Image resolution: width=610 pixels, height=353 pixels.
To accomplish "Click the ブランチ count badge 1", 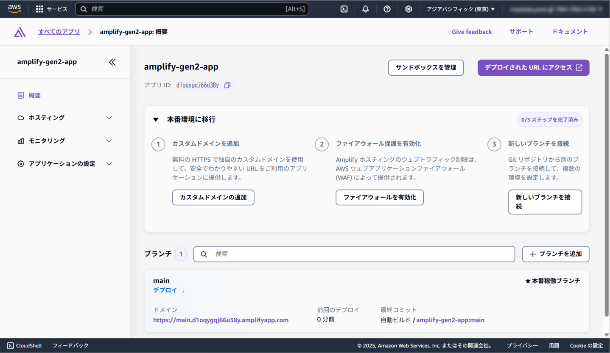I will click(x=181, y=254).
